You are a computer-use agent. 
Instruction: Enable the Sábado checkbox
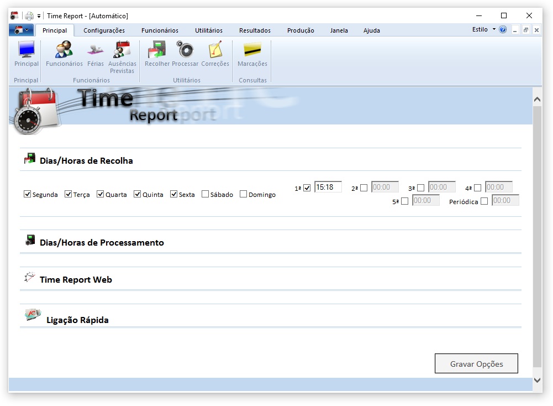205,194
